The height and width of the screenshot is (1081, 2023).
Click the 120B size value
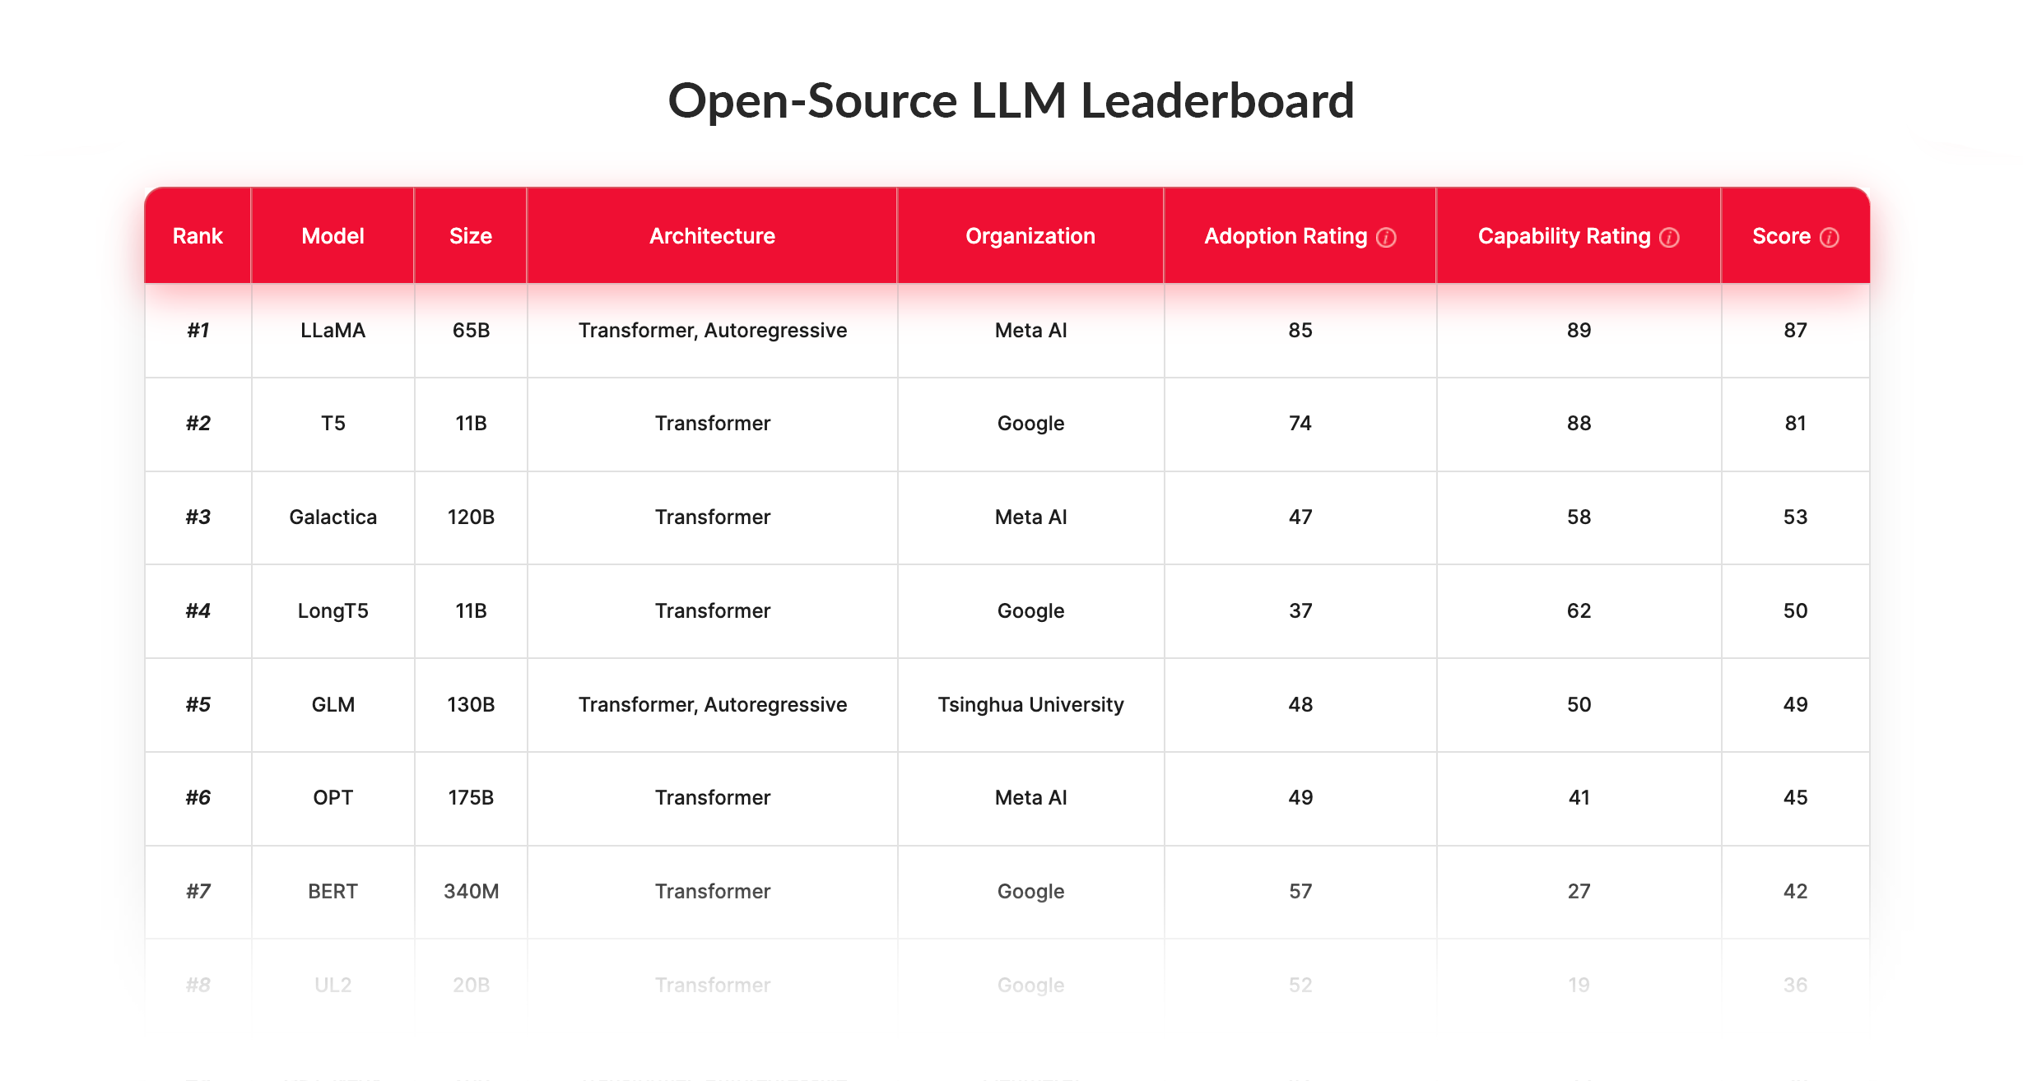click(x=471, y=517)
